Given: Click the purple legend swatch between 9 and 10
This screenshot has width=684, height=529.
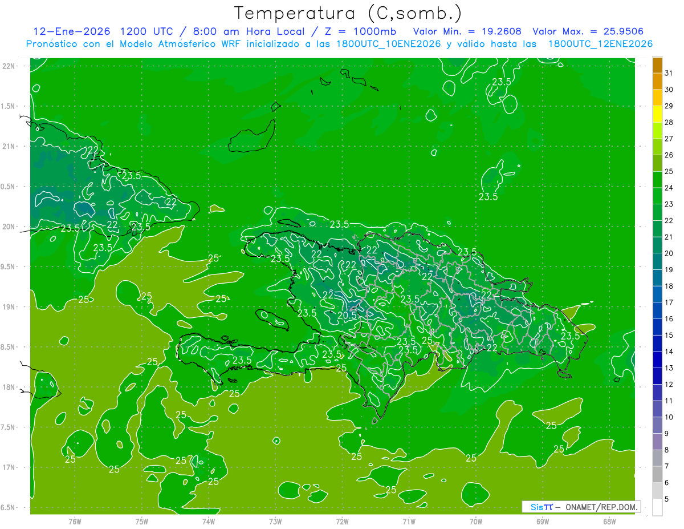Looking at the screenshot, I should click(657, 425).
